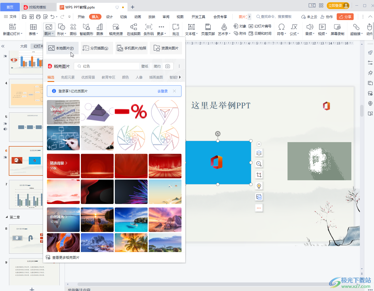View more Docer pictures (查看更多稻壳图片)
This screenshot has height=291, width=374.
click(x=63, y=257)
